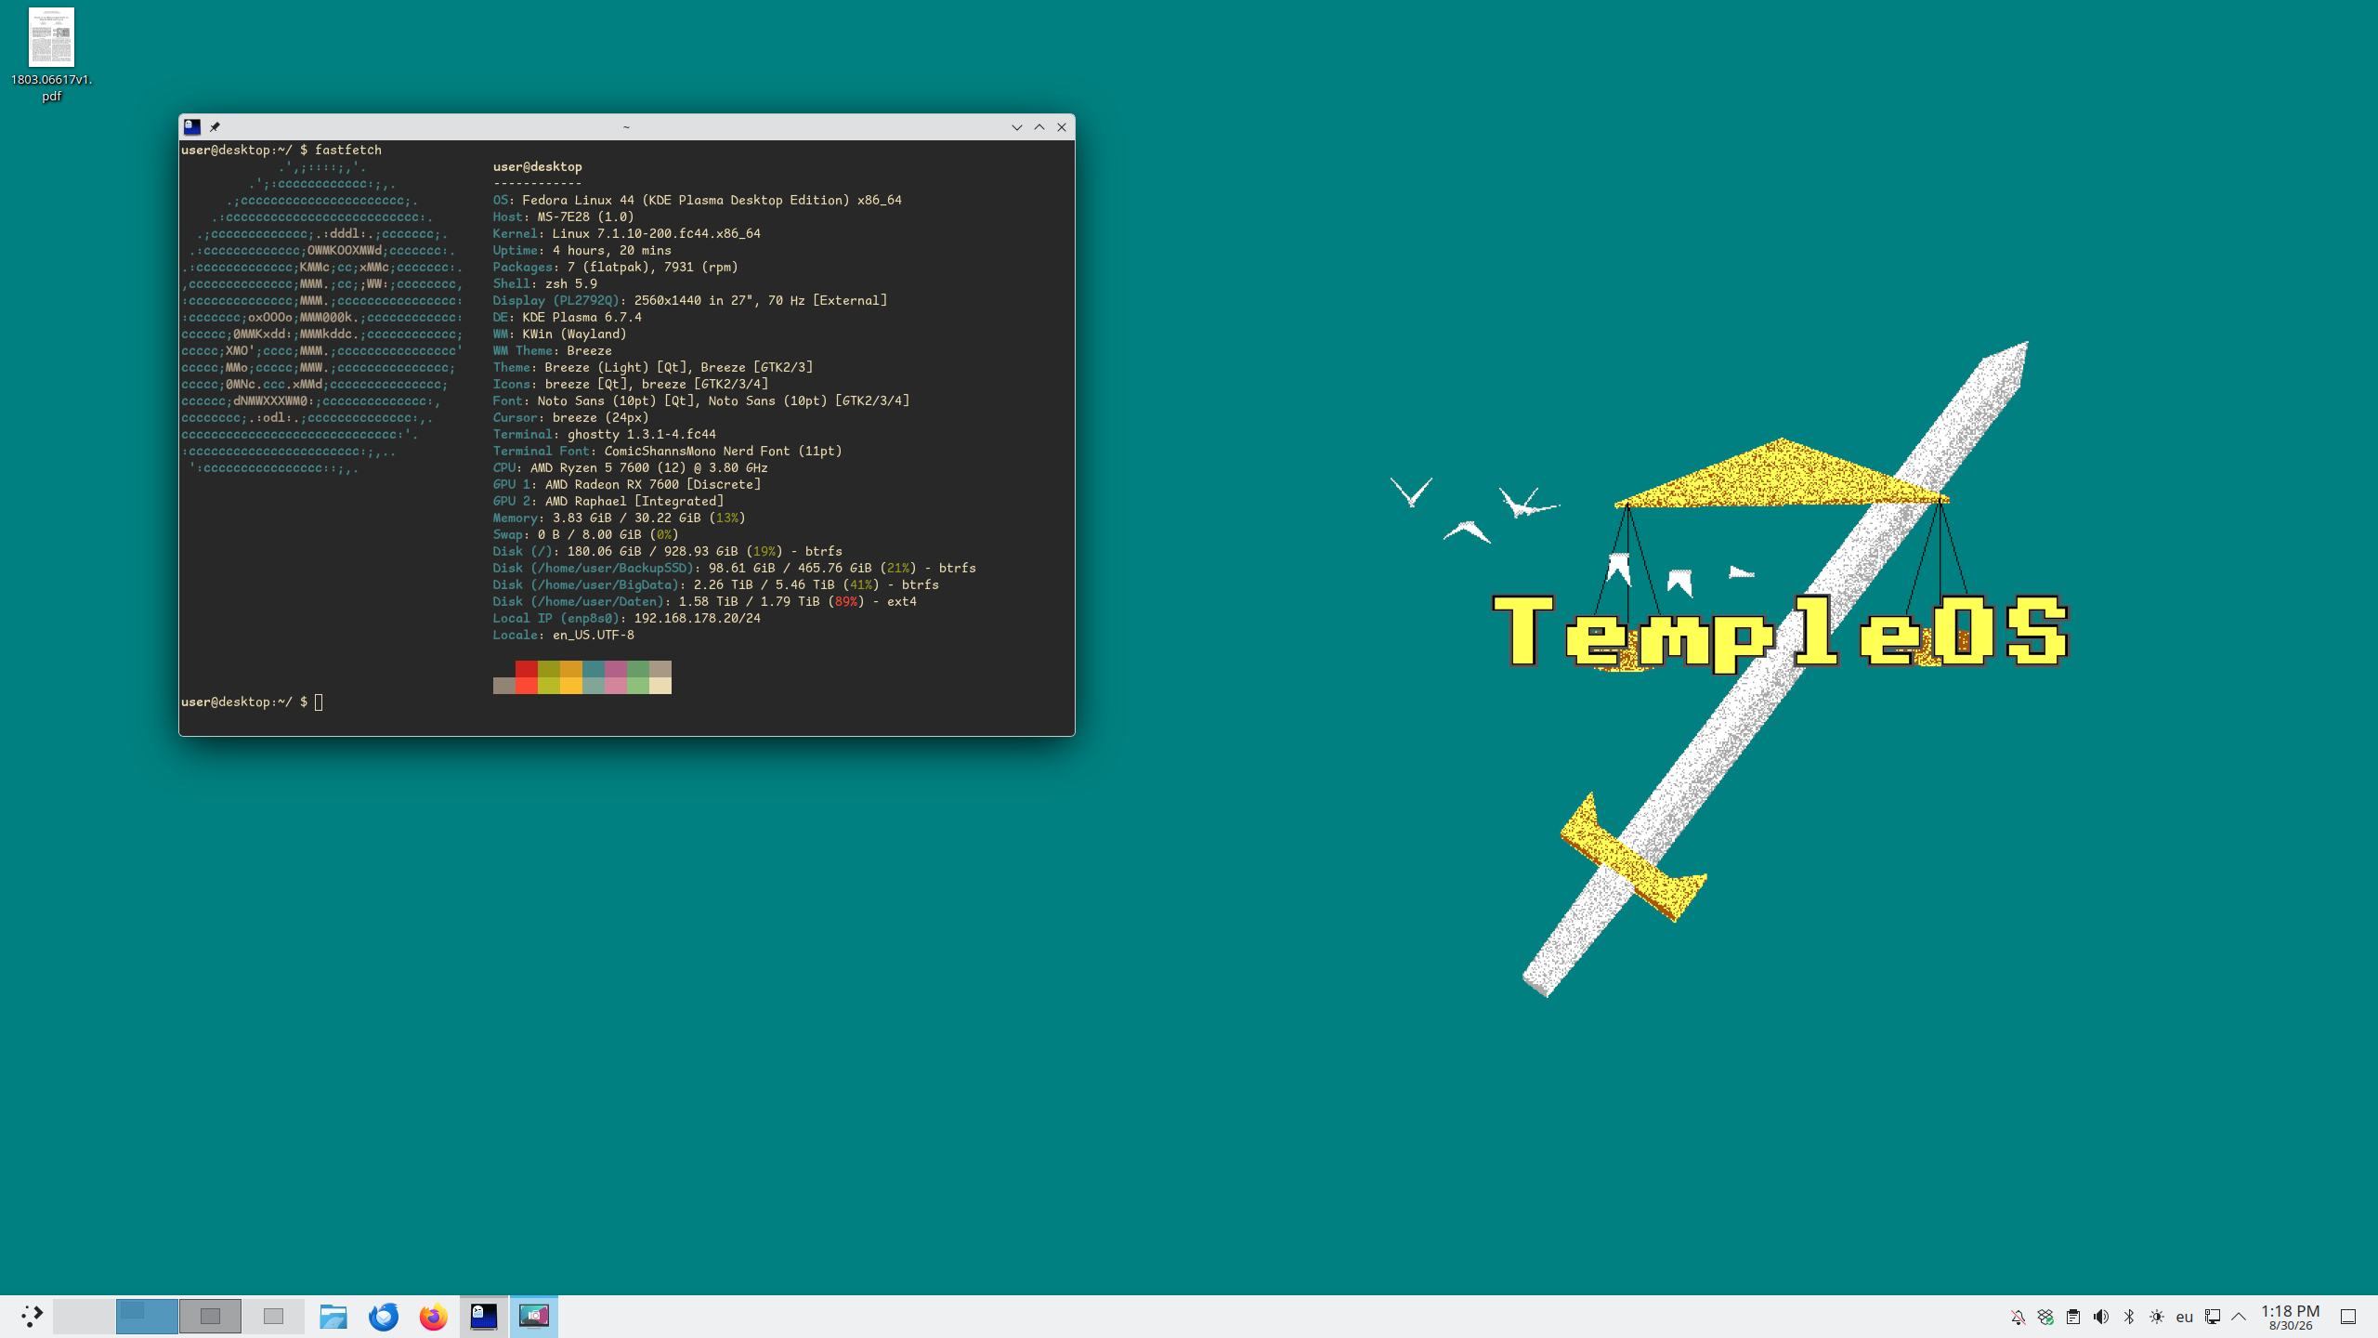Click the 'Kernel: Linux 7.1.10-200.fc44.x86_64' line
2378x1338 pixels.
coord(627,233)
